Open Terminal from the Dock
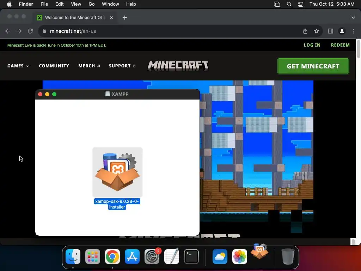This screenshot has width=361, height=271. [191, 257]
